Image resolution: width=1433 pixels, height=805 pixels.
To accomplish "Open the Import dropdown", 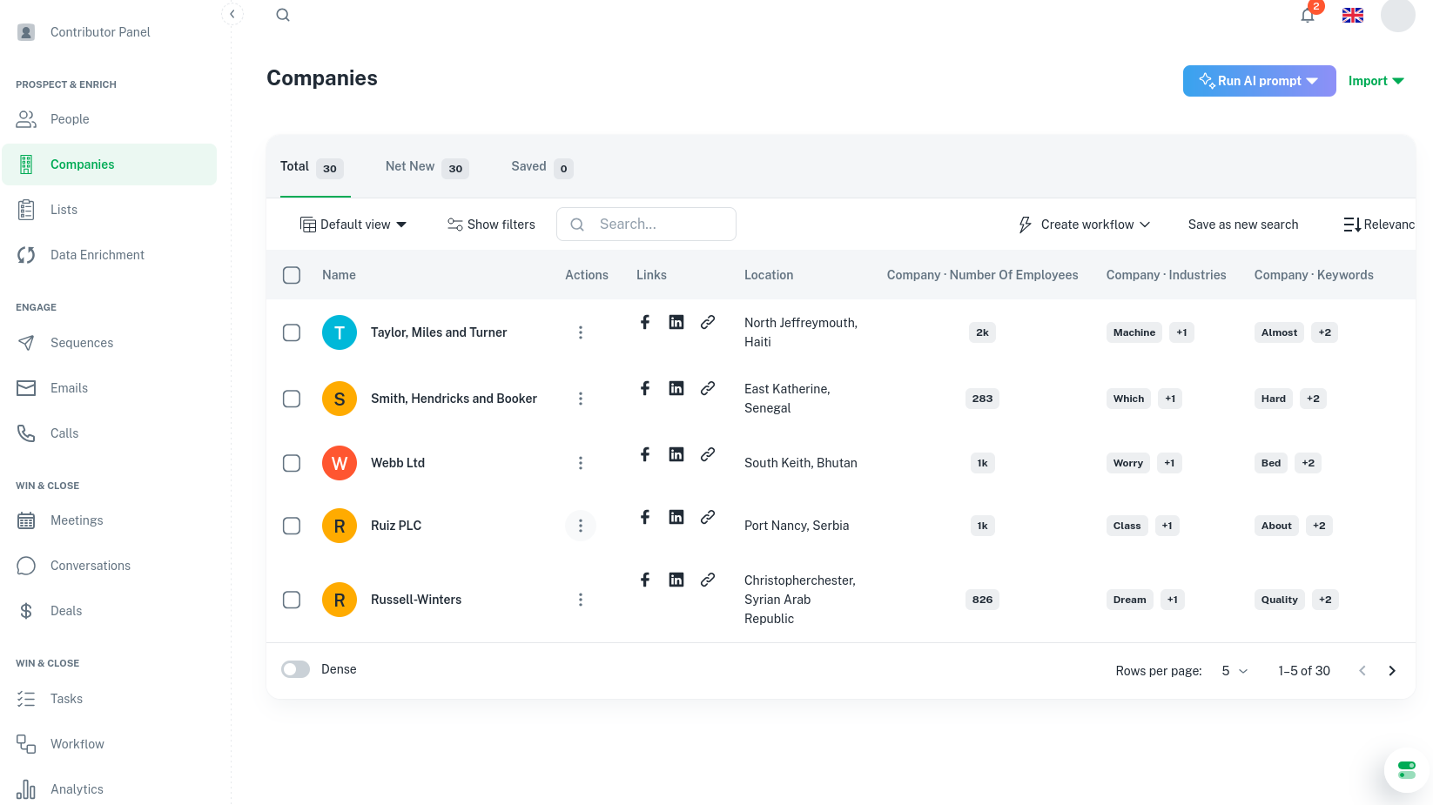I will point(1376,81).
